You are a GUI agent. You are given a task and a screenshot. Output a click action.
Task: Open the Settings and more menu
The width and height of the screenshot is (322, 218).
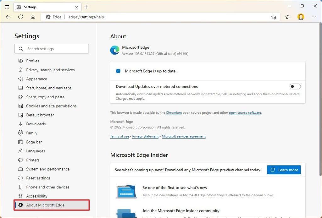coord(314,17)
